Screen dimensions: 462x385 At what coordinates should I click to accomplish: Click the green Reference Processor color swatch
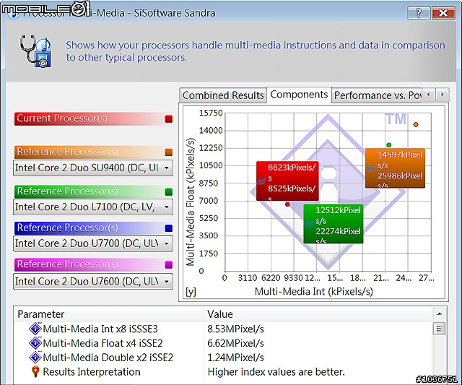click(168, 192)
